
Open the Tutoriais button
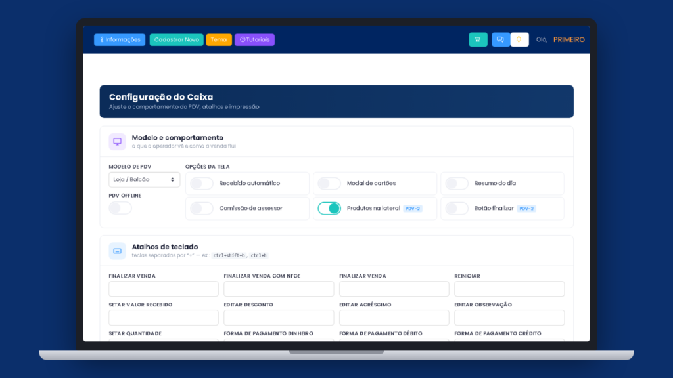[254, 39]
